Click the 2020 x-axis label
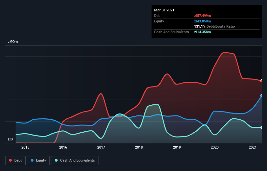The height and width of the screenshot is (171, 267). tap(215, 147)
